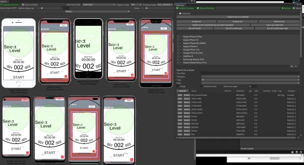
Task: Click the Items per page field
Action: 253,86
